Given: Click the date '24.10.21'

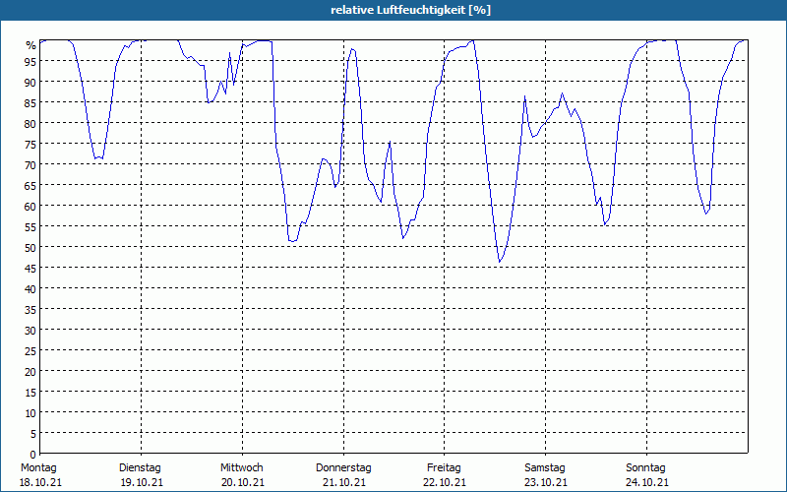Looking at the screenshot, I should (646, 483).
